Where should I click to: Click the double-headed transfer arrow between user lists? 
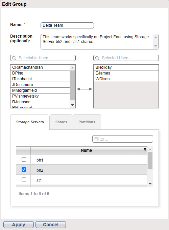pyautogui.click(x=84, y=89)
